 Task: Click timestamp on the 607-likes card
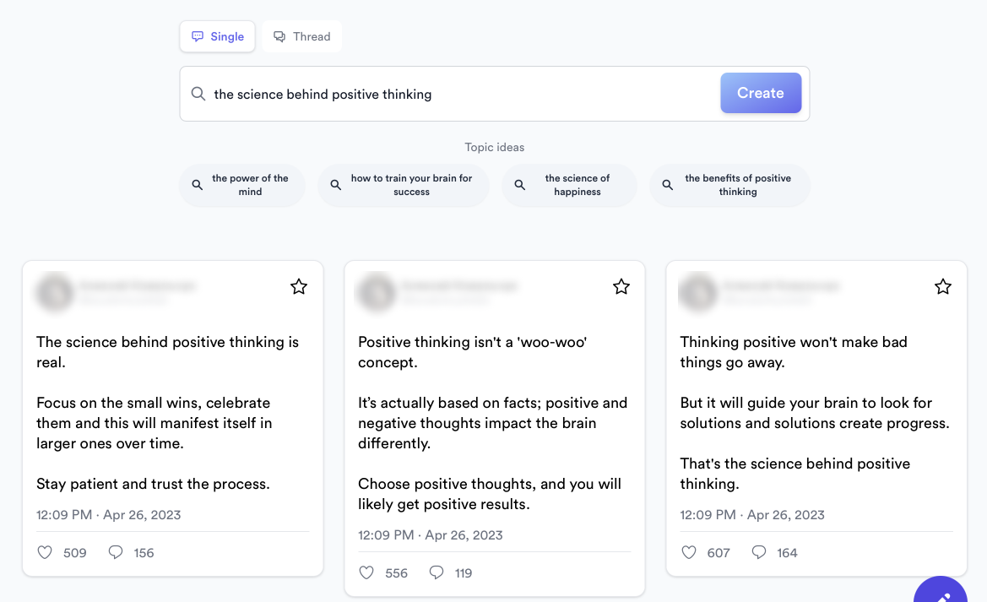click(752, 514)
